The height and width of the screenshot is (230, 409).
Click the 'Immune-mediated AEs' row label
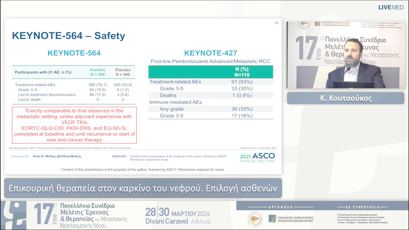coord(176,102)
